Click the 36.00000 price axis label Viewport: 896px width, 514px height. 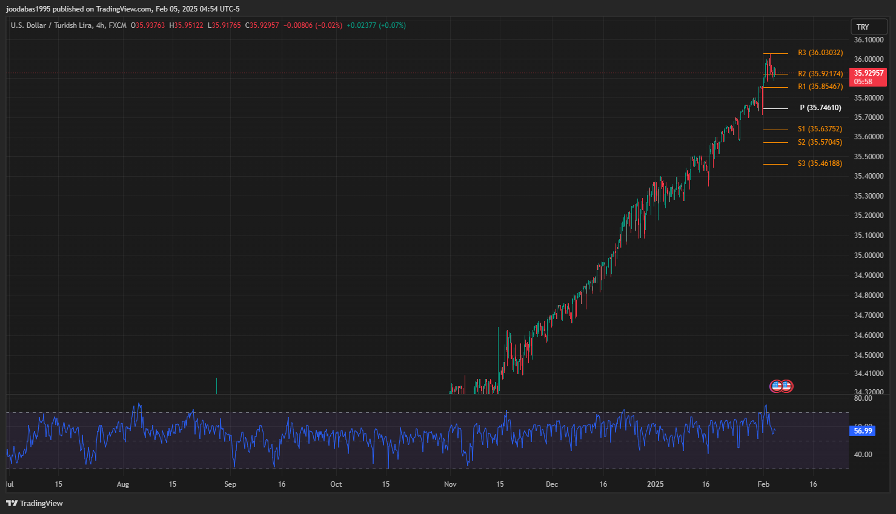pos(869,59)
